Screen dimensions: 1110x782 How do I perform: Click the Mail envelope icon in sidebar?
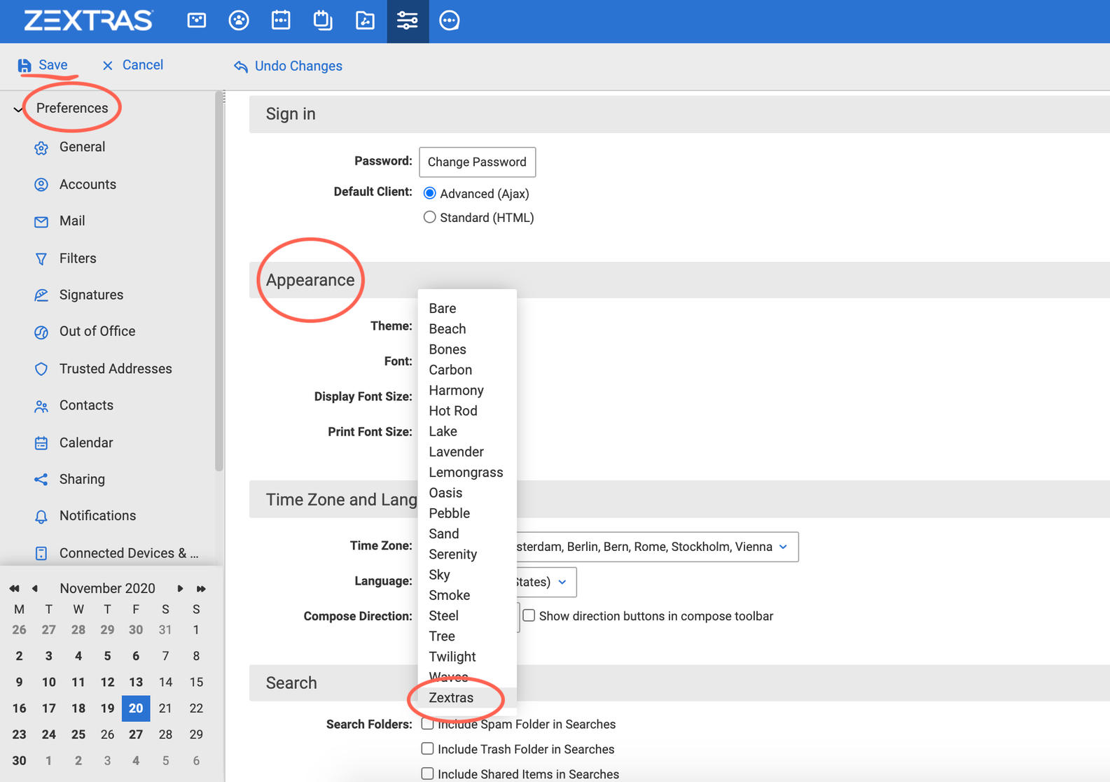coord(41,222)
